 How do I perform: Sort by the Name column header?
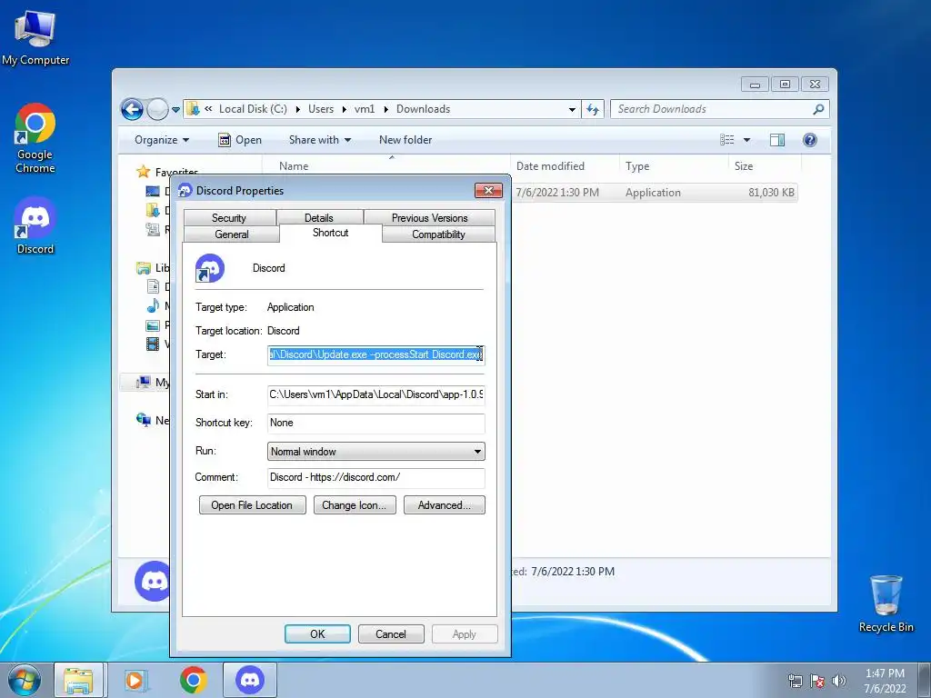click(385, 166)
